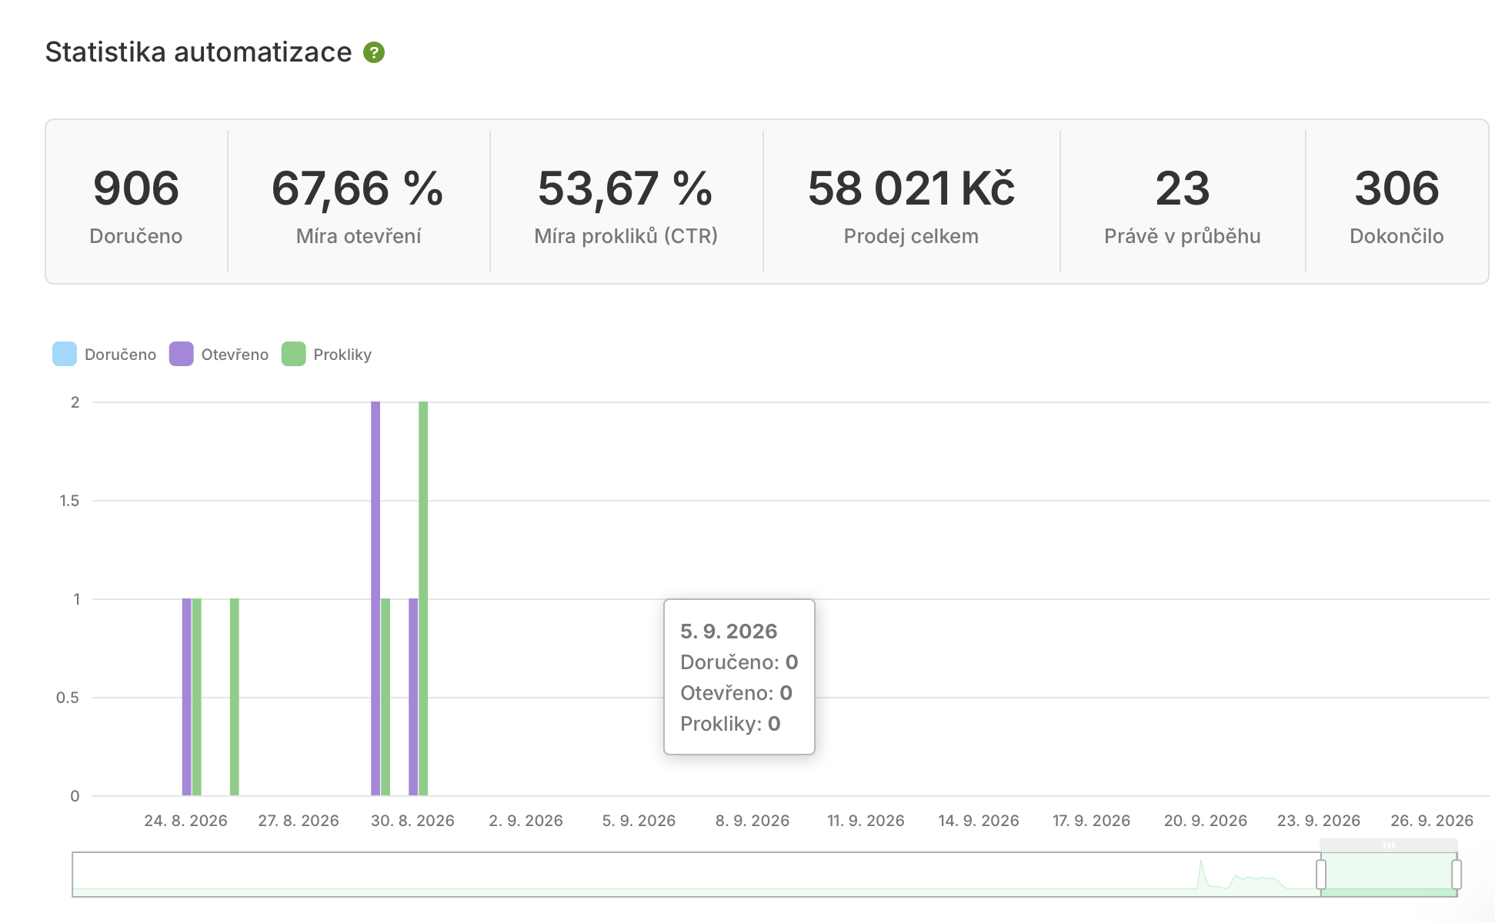Grab the right range-selector handle
Image resolution: width=1495 pixels, height=923 pixels.
pos(1457,875)
